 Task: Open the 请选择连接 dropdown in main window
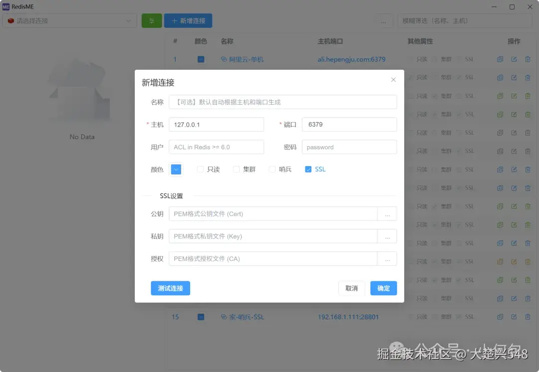coord(70,20)
